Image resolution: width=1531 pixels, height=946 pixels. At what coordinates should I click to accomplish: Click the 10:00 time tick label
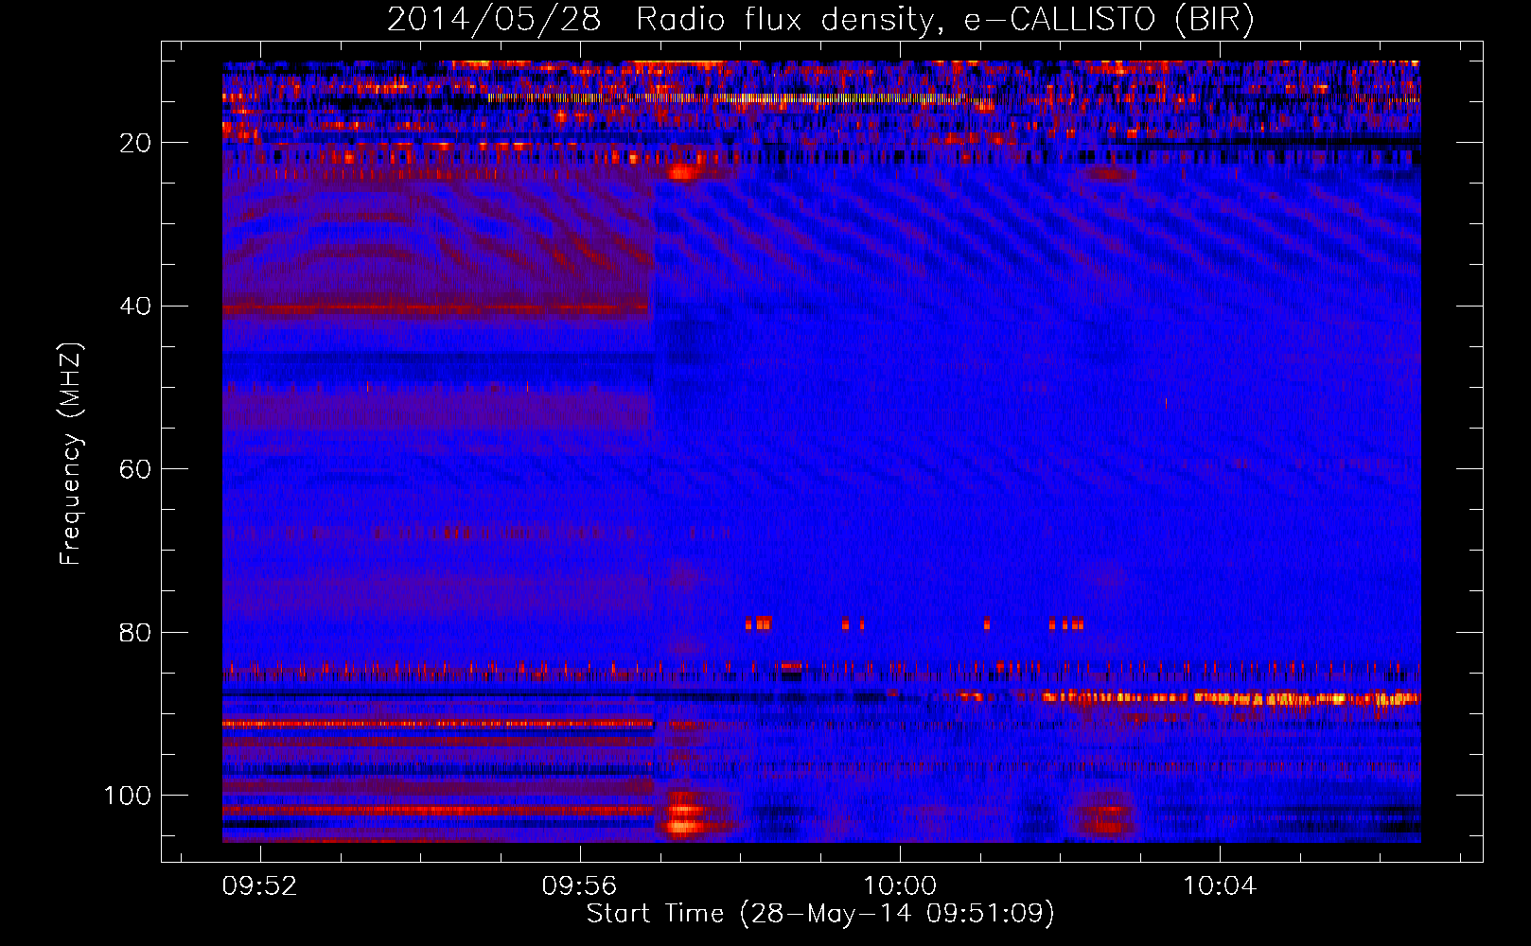900,885
